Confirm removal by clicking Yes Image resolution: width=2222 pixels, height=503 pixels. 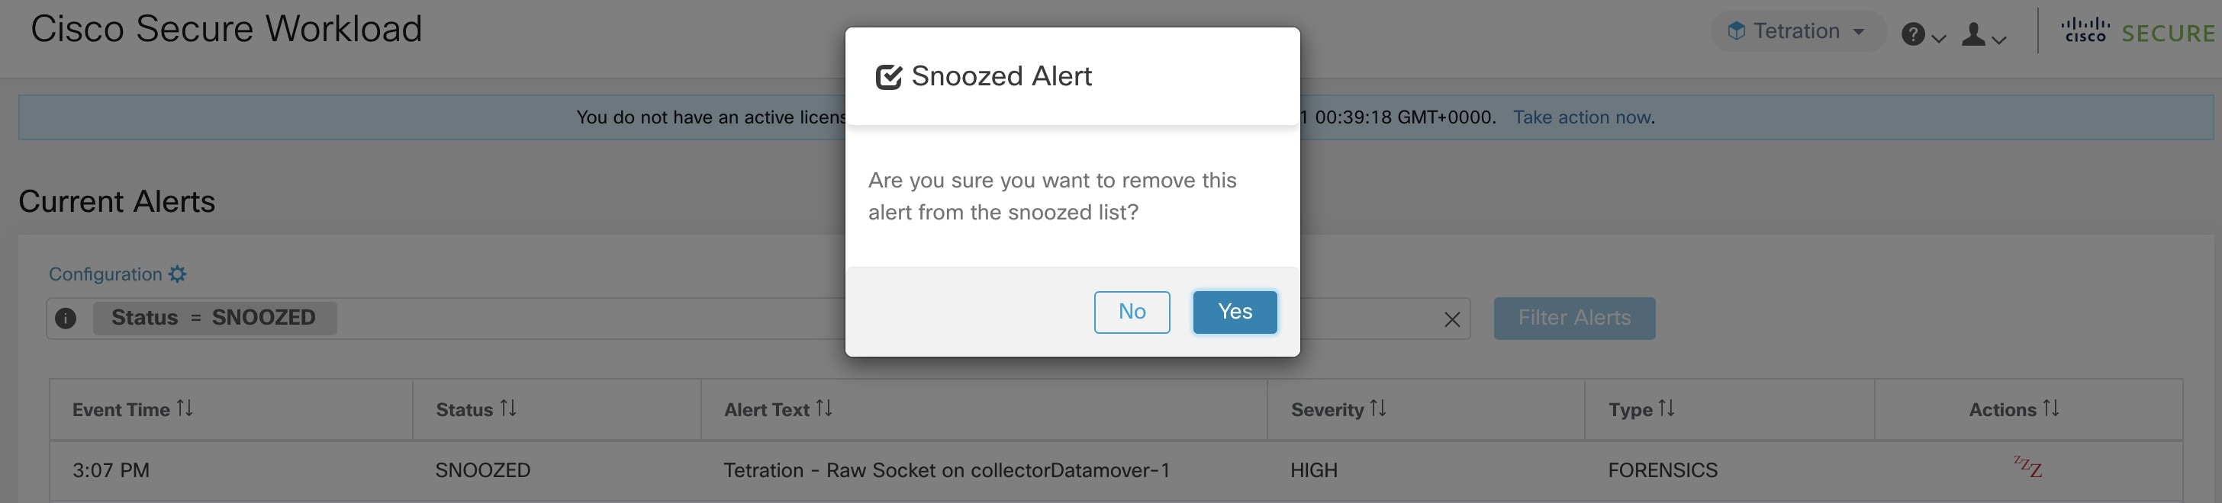click(x=1235, y=312)
